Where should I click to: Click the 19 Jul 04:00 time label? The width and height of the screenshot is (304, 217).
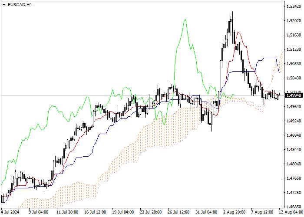(x=123, y=212)
